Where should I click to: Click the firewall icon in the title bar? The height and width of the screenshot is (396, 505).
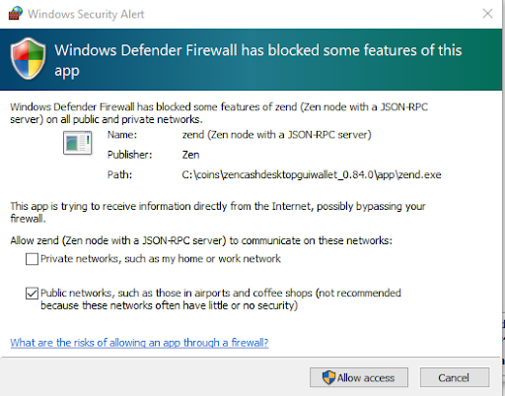tap(16, 14)
